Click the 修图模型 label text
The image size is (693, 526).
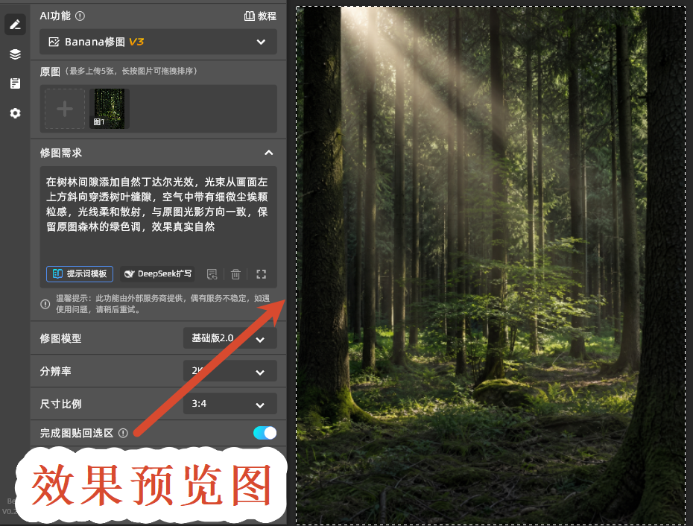(x=60, y=338)
